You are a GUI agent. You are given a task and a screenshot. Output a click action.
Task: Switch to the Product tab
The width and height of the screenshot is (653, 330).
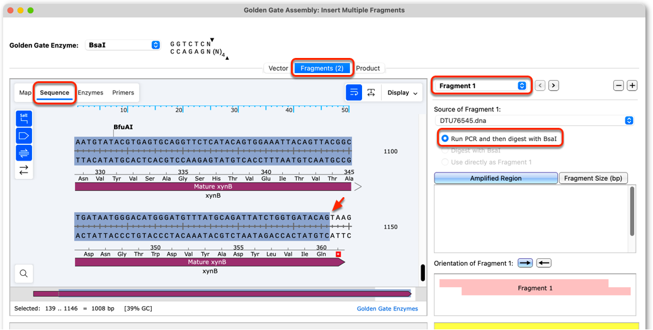[368, 68]
